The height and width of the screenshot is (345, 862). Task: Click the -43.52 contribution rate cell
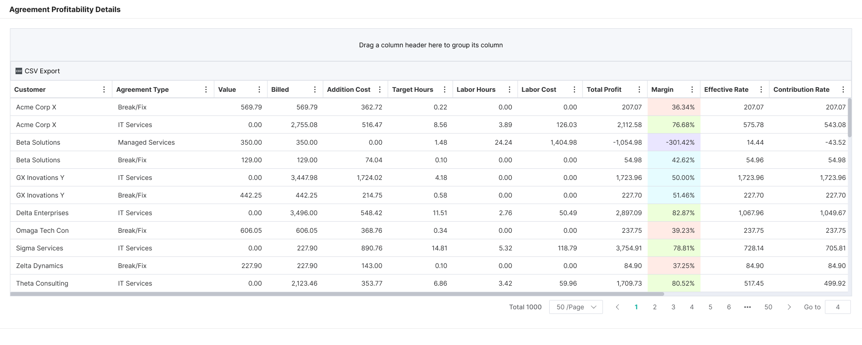pos(809,142)
